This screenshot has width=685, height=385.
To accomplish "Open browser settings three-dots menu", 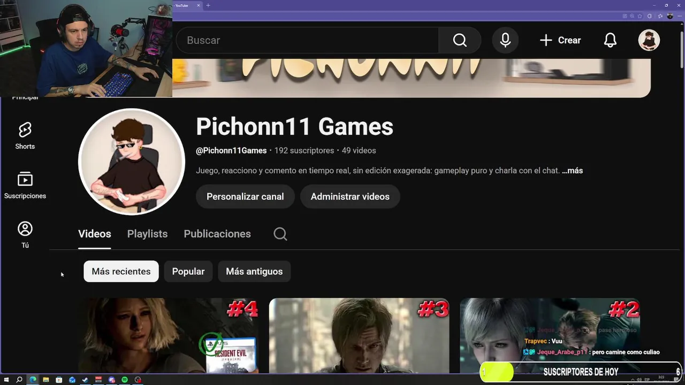I will pyautogui.click(x=679, y=16).
